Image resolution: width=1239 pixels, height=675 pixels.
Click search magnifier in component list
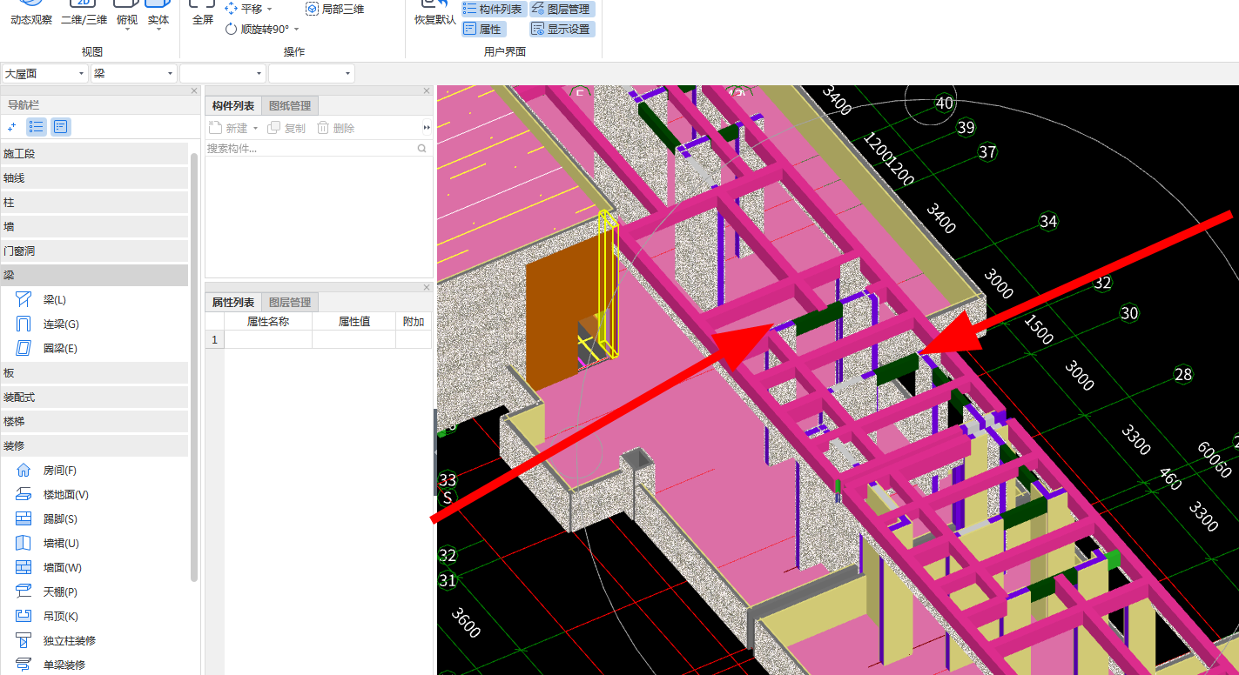coord(422,149)
